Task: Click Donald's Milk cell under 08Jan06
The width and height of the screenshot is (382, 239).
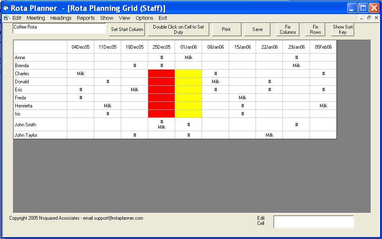Action: pyautogui.click(x=216, y=82)
